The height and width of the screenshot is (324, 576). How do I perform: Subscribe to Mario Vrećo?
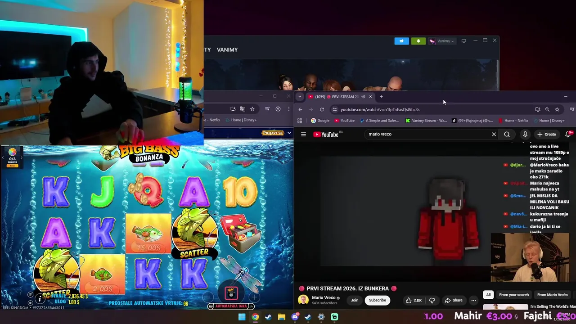(377, 300)
